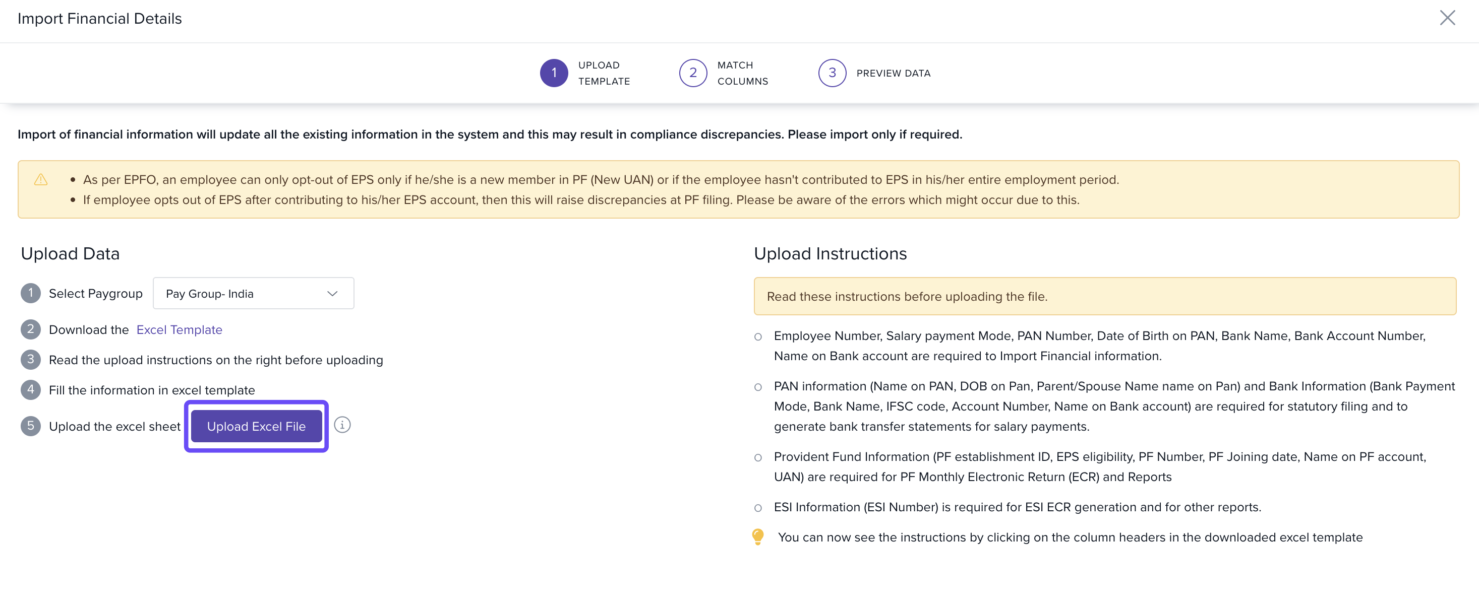Click the Upload Instructions heading
The width and height of the screenshot is (1479, 610).
(x=830, y=253)
